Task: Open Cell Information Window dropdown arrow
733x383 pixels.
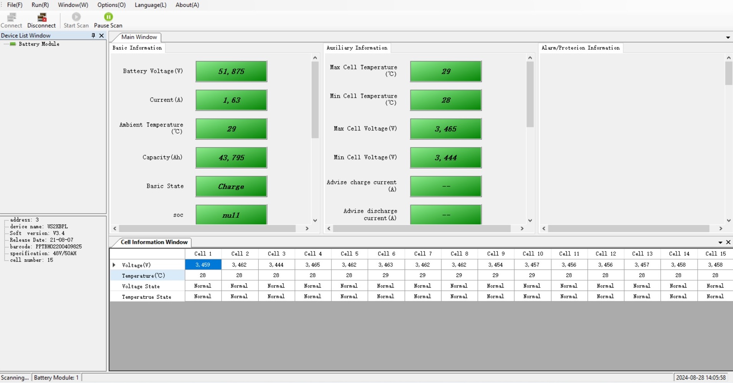Action: 720,242
